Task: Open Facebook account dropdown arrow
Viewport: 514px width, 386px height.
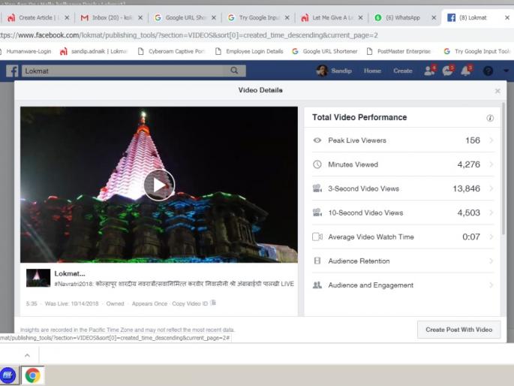Action: point(506,71)
